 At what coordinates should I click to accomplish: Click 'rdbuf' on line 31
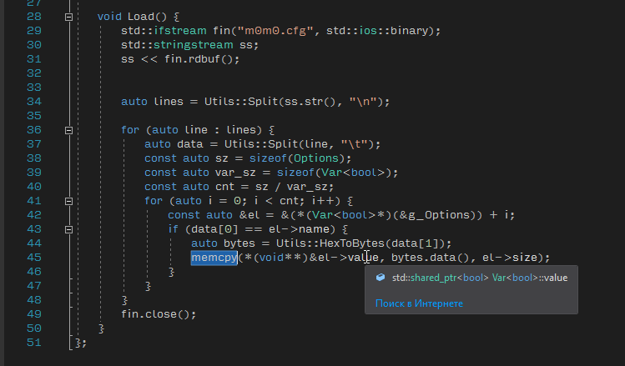point(204,59)
